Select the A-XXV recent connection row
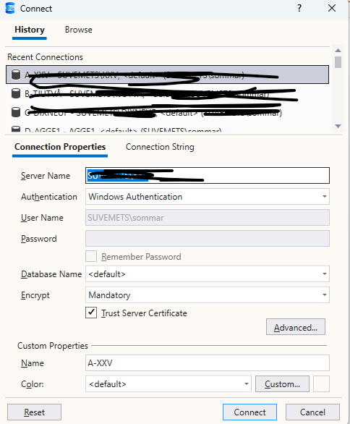This screenshot has height=424, width=350. coord(167,75)
